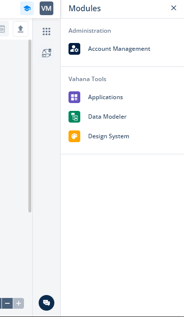
Task: Open the chat support bubble button
Action: 46,303
